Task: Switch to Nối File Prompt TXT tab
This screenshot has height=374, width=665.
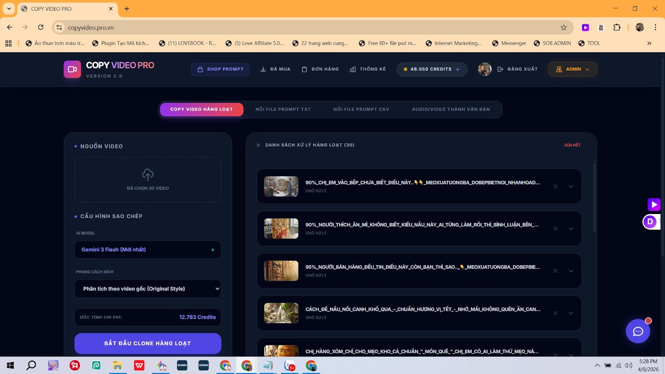Action: pos(283,109)
